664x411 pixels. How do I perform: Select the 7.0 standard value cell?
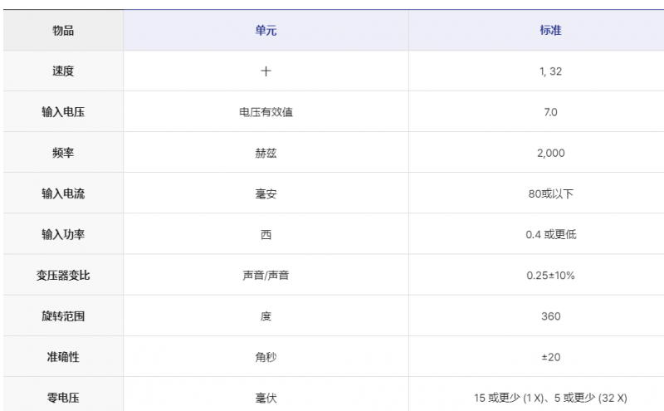(x=550, y=112)
